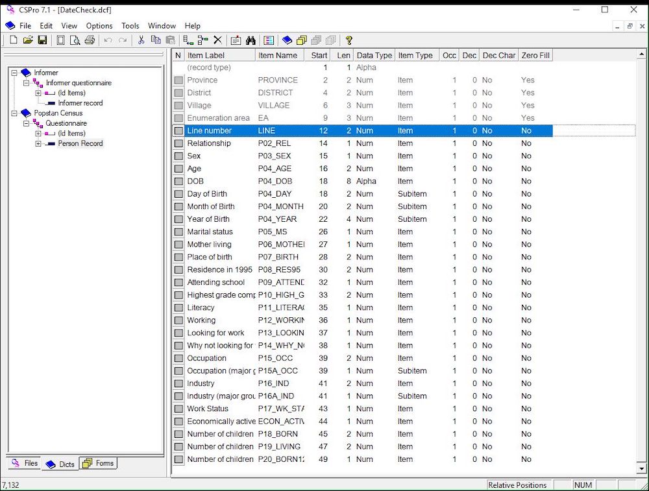Click the Item Type column header
649x491 pixels.
(x=417, y=55)
